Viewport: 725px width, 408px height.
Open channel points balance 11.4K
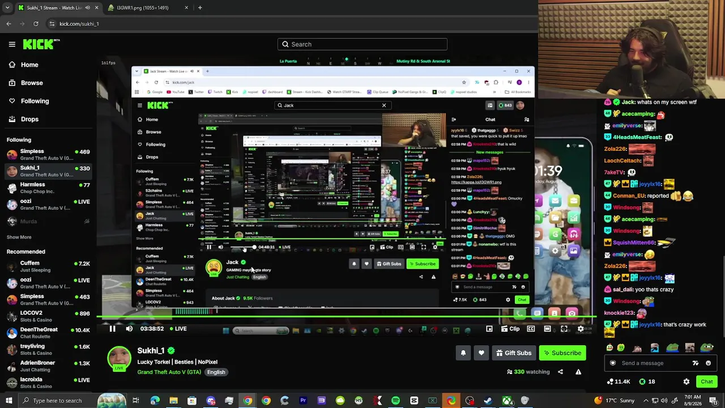pyautogui.click(x=619, y=382)
